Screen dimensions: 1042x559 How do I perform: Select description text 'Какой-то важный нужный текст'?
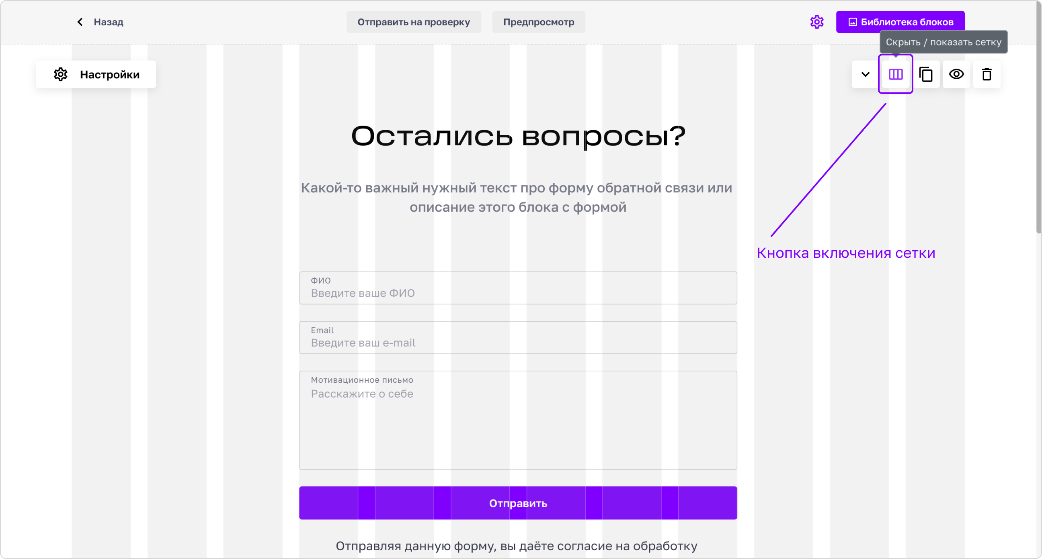tap(408, 188)
